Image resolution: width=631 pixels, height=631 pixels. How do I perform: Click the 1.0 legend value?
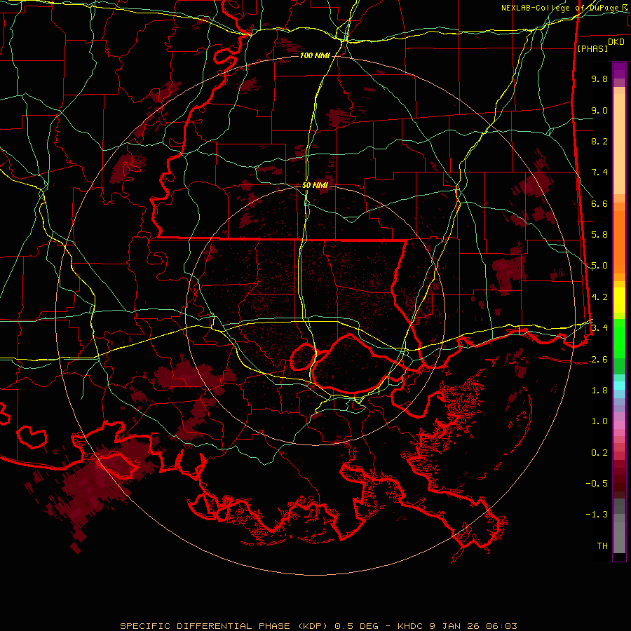(599, 421)
